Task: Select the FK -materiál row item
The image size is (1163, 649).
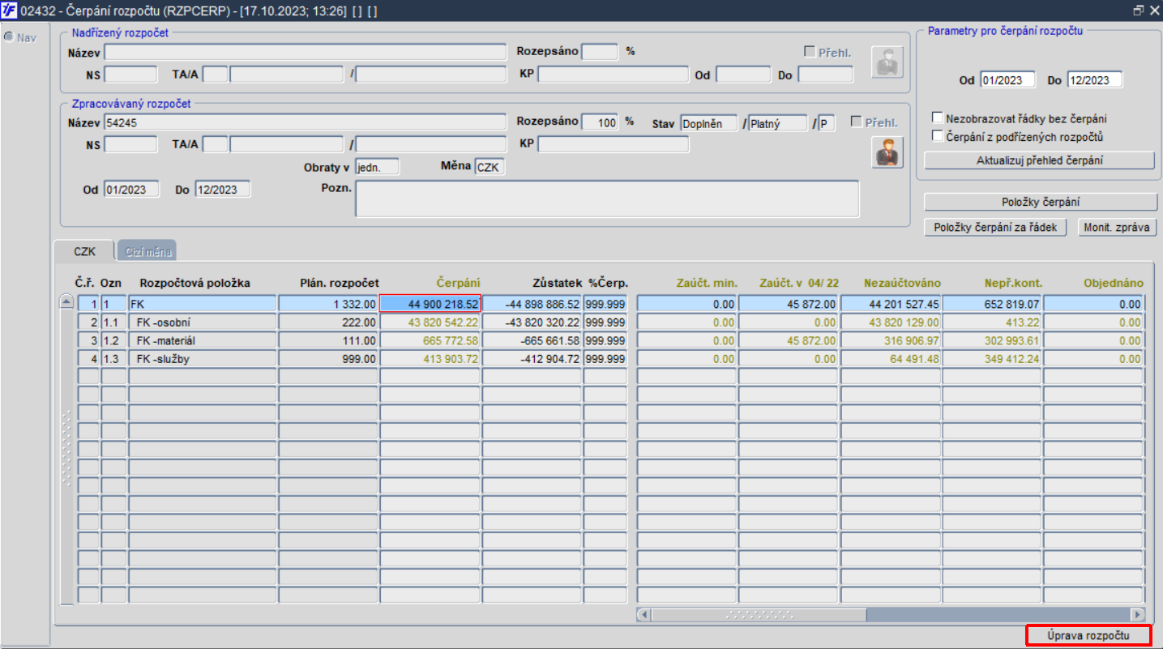Action: pos(203,339)
